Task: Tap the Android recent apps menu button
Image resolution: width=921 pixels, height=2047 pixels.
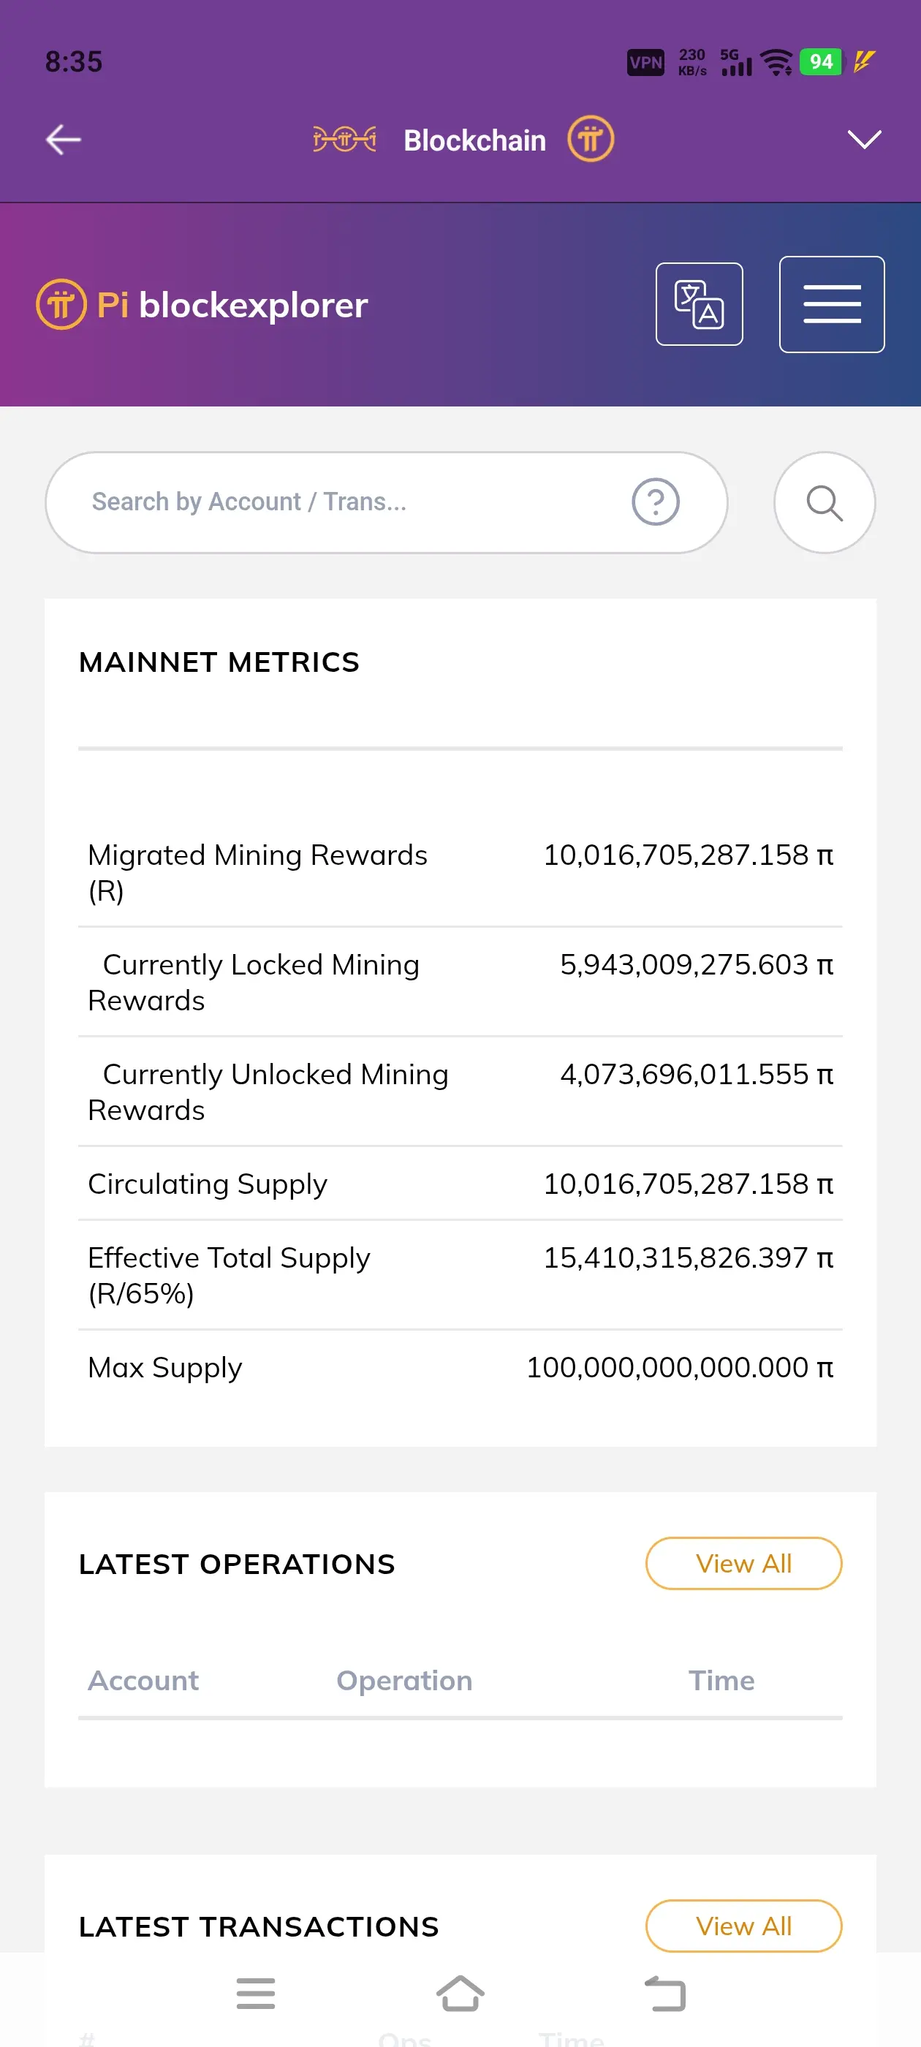Action: [256, 1993]
